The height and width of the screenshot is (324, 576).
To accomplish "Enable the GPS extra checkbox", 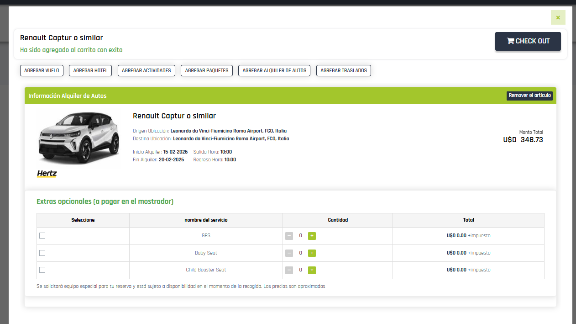I will pyautogui.click(x=42, y=236).
